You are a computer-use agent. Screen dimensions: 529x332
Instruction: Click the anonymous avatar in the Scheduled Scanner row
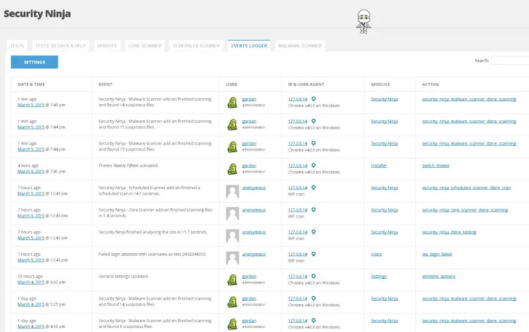232,191
